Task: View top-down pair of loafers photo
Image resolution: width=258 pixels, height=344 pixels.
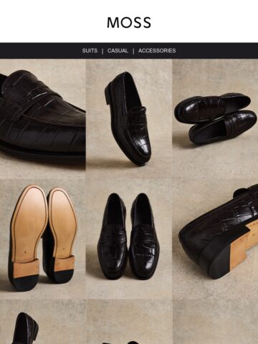Action: tap(129, 239)
